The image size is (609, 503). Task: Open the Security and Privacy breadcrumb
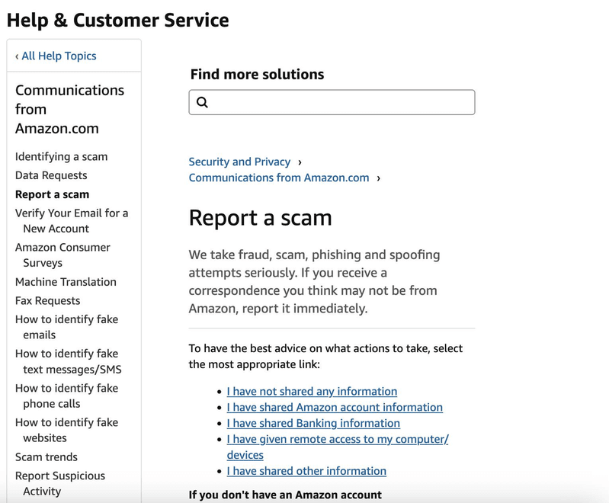[239, 162]
